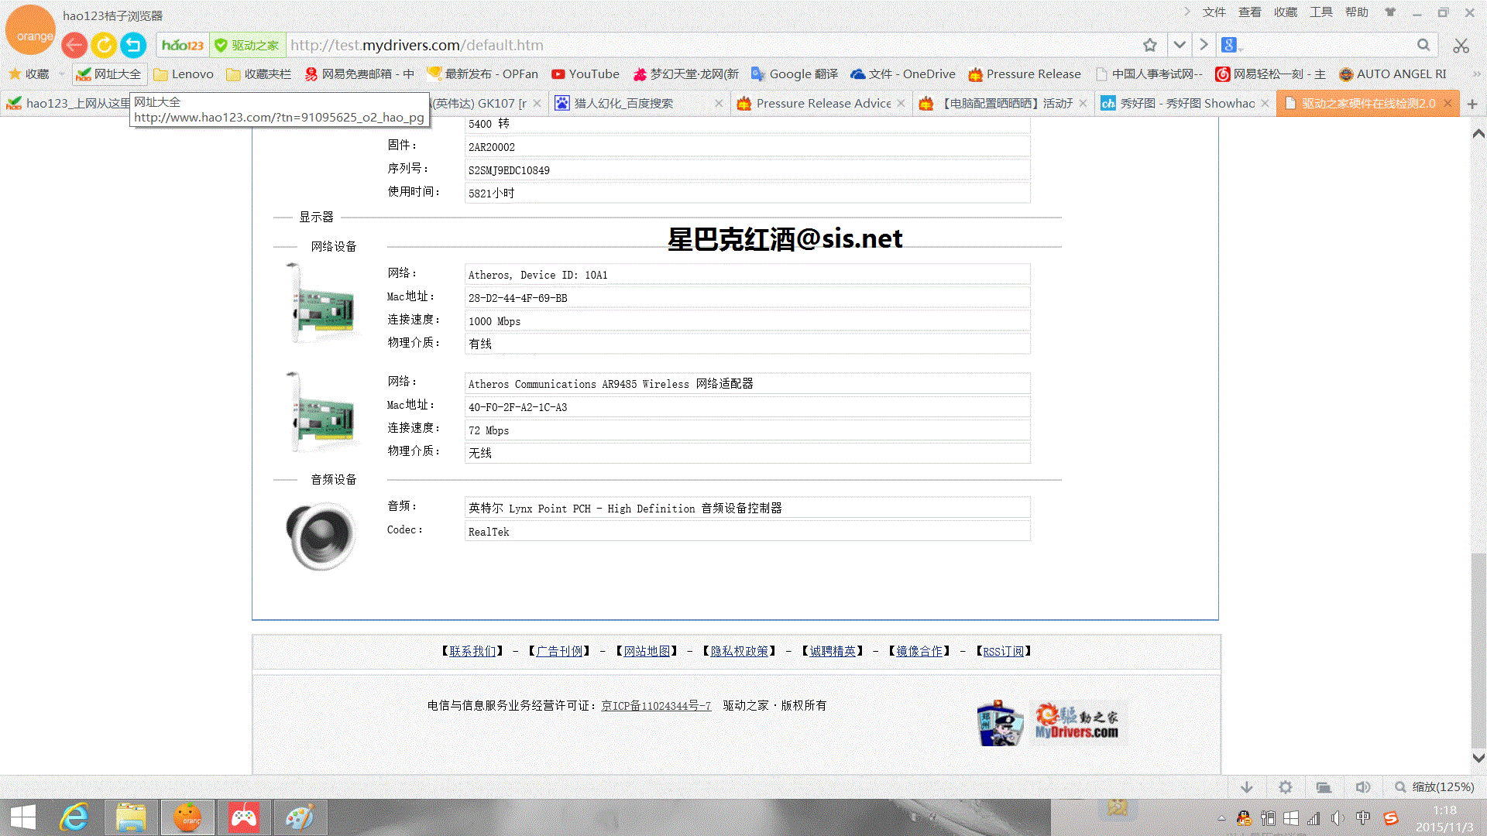Image resolution: width=1487 pixels, height=836 pixels.
Task: Open the 帮助 menu
Action: click(x=1356, y=12)
